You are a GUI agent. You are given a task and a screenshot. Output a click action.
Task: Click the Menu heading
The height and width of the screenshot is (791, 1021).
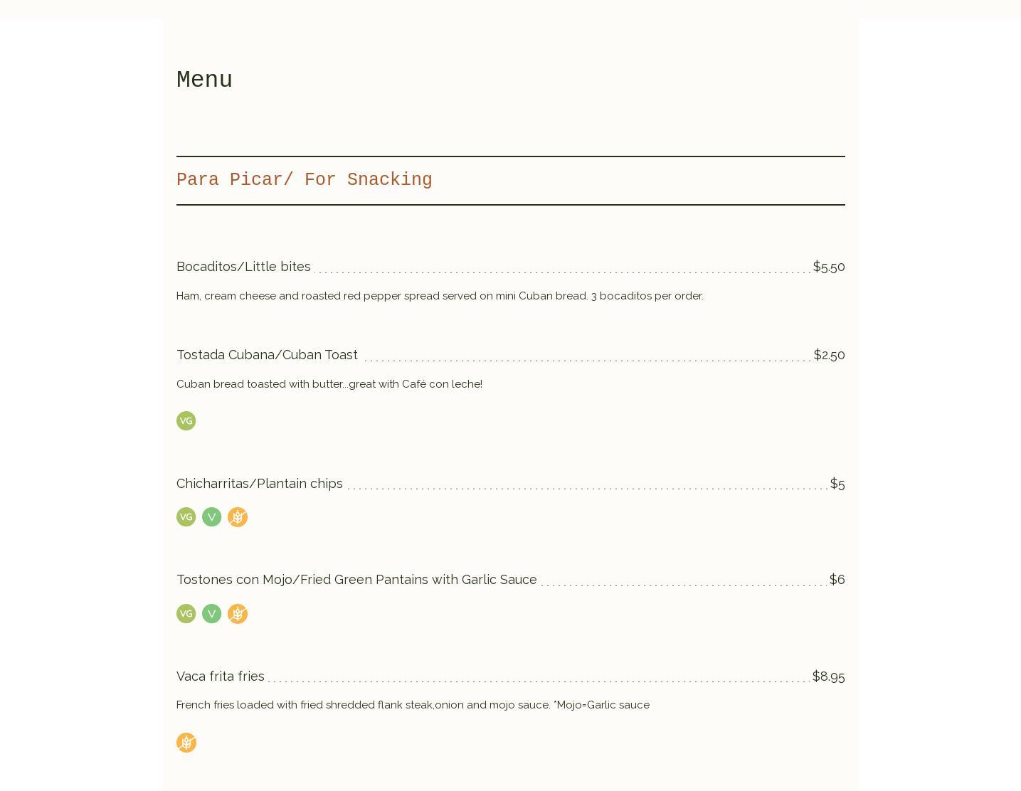point(204,80)
